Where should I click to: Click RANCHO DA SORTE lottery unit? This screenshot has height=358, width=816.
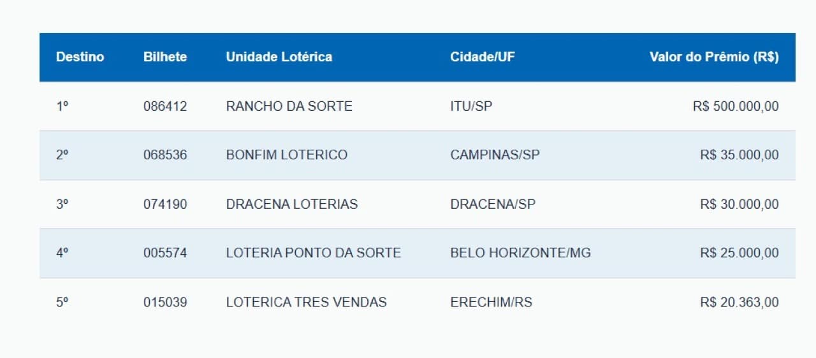coord(289,106)
